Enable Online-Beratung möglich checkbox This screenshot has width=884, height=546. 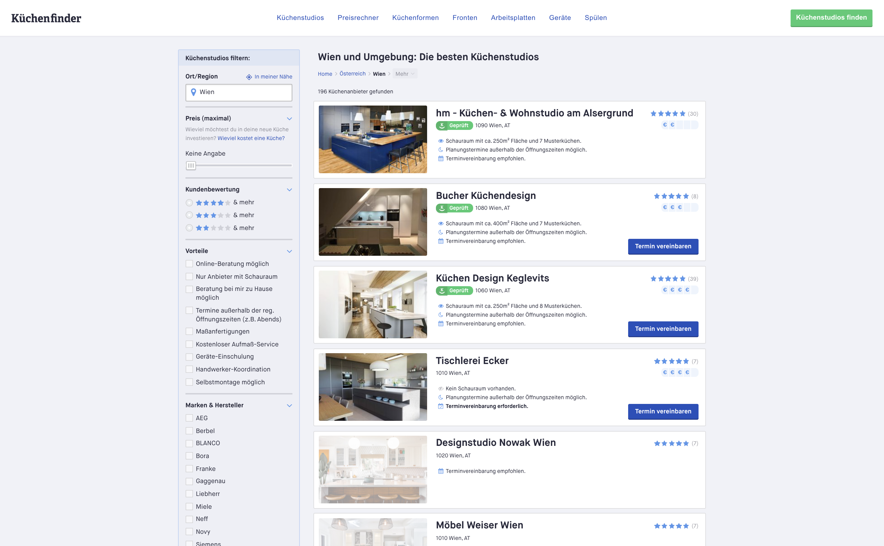click(x=189, y=264)
